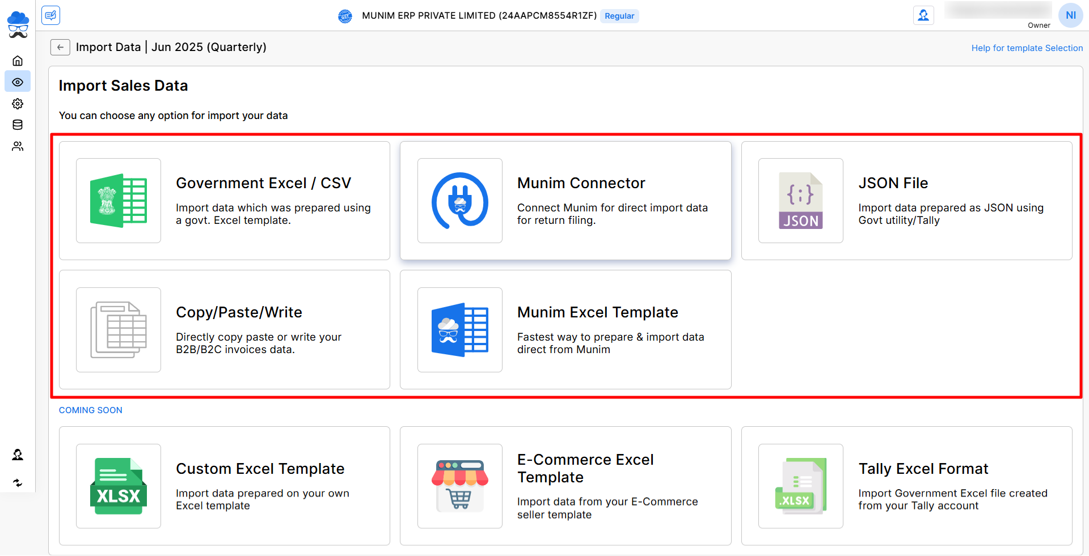Screen dimensions: 1089x556
Task: Open the settings gear in sidebar
Action: (18, 104)
